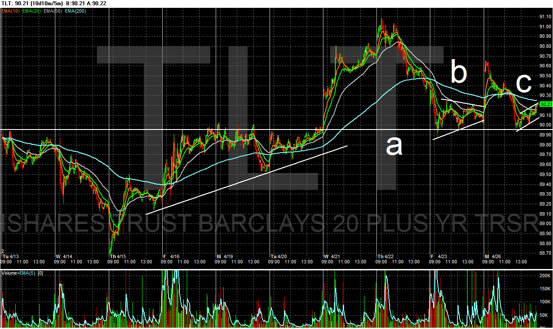This screenshot has height=329, width=553.
Task: Click the 50K volume axis label
Action: point(543,314)
